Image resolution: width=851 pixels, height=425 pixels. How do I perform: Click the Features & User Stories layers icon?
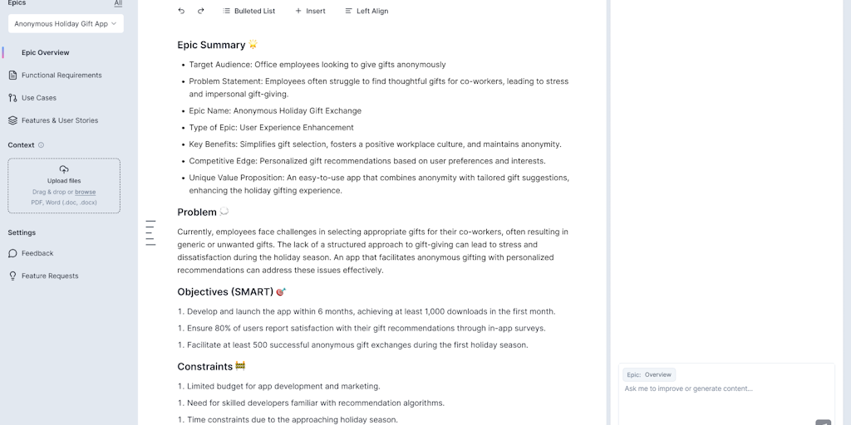pos(12,120)
